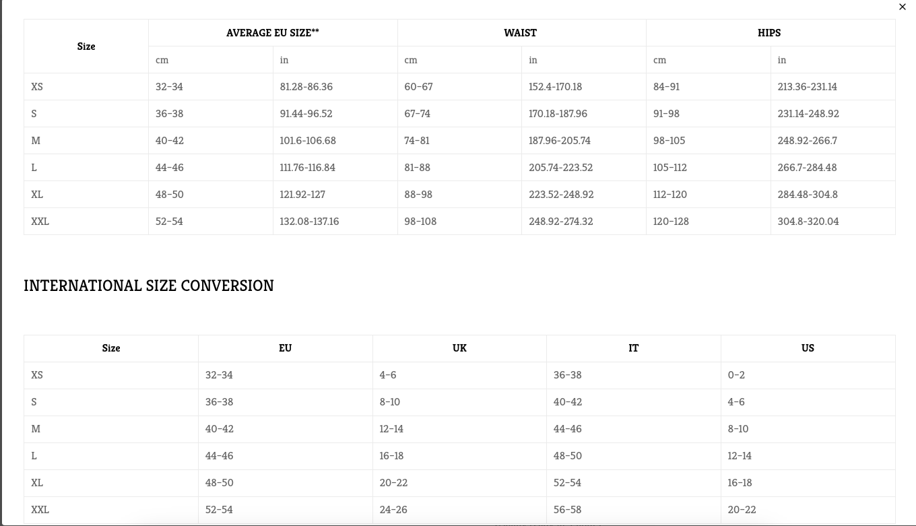This screenshot has height=526, width=916.
Task: Click the 16-18 US size cell
Action: pyautogui.click(x=740, y=483)
